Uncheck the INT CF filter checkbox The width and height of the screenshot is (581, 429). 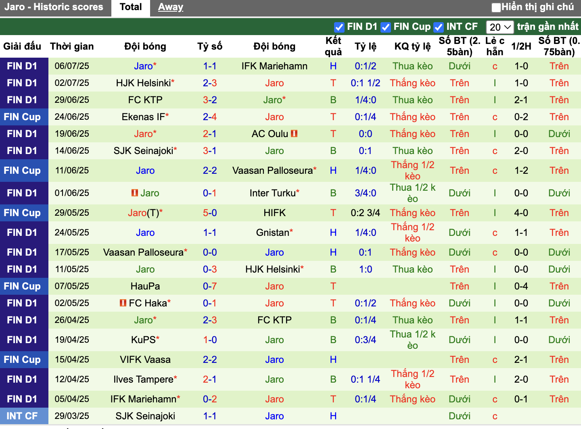(x=439, y=27)
